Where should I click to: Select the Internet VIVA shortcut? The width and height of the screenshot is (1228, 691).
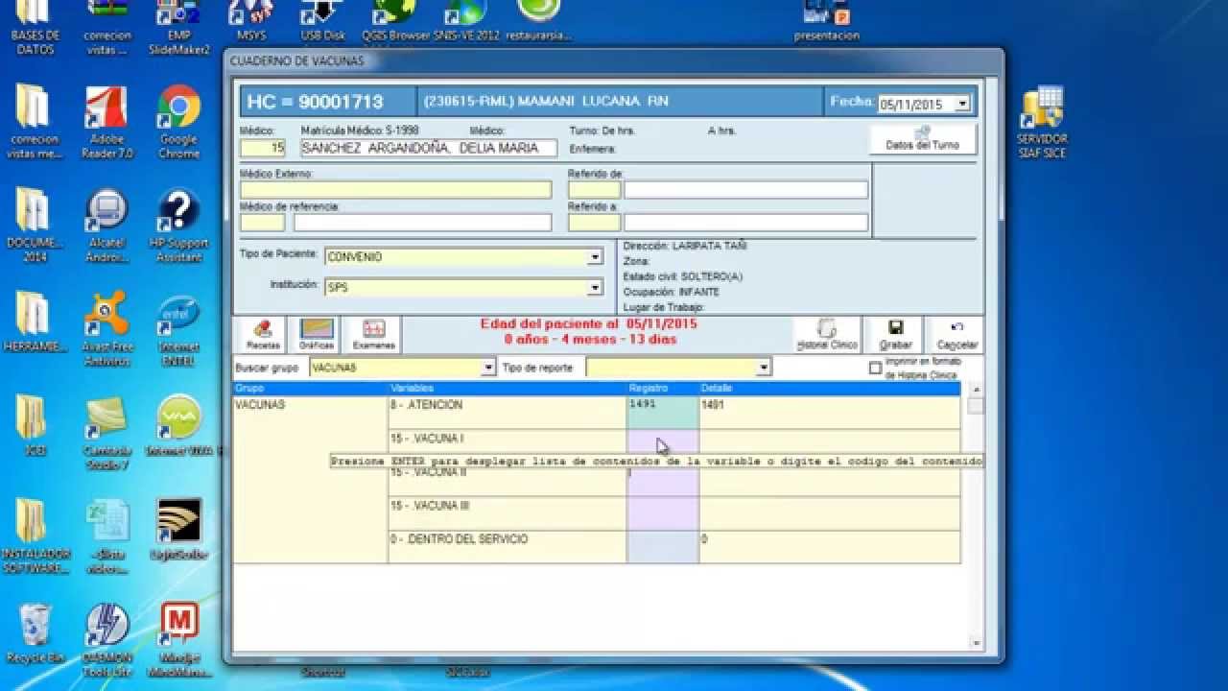pyautogui.click(x=178, y=426)
